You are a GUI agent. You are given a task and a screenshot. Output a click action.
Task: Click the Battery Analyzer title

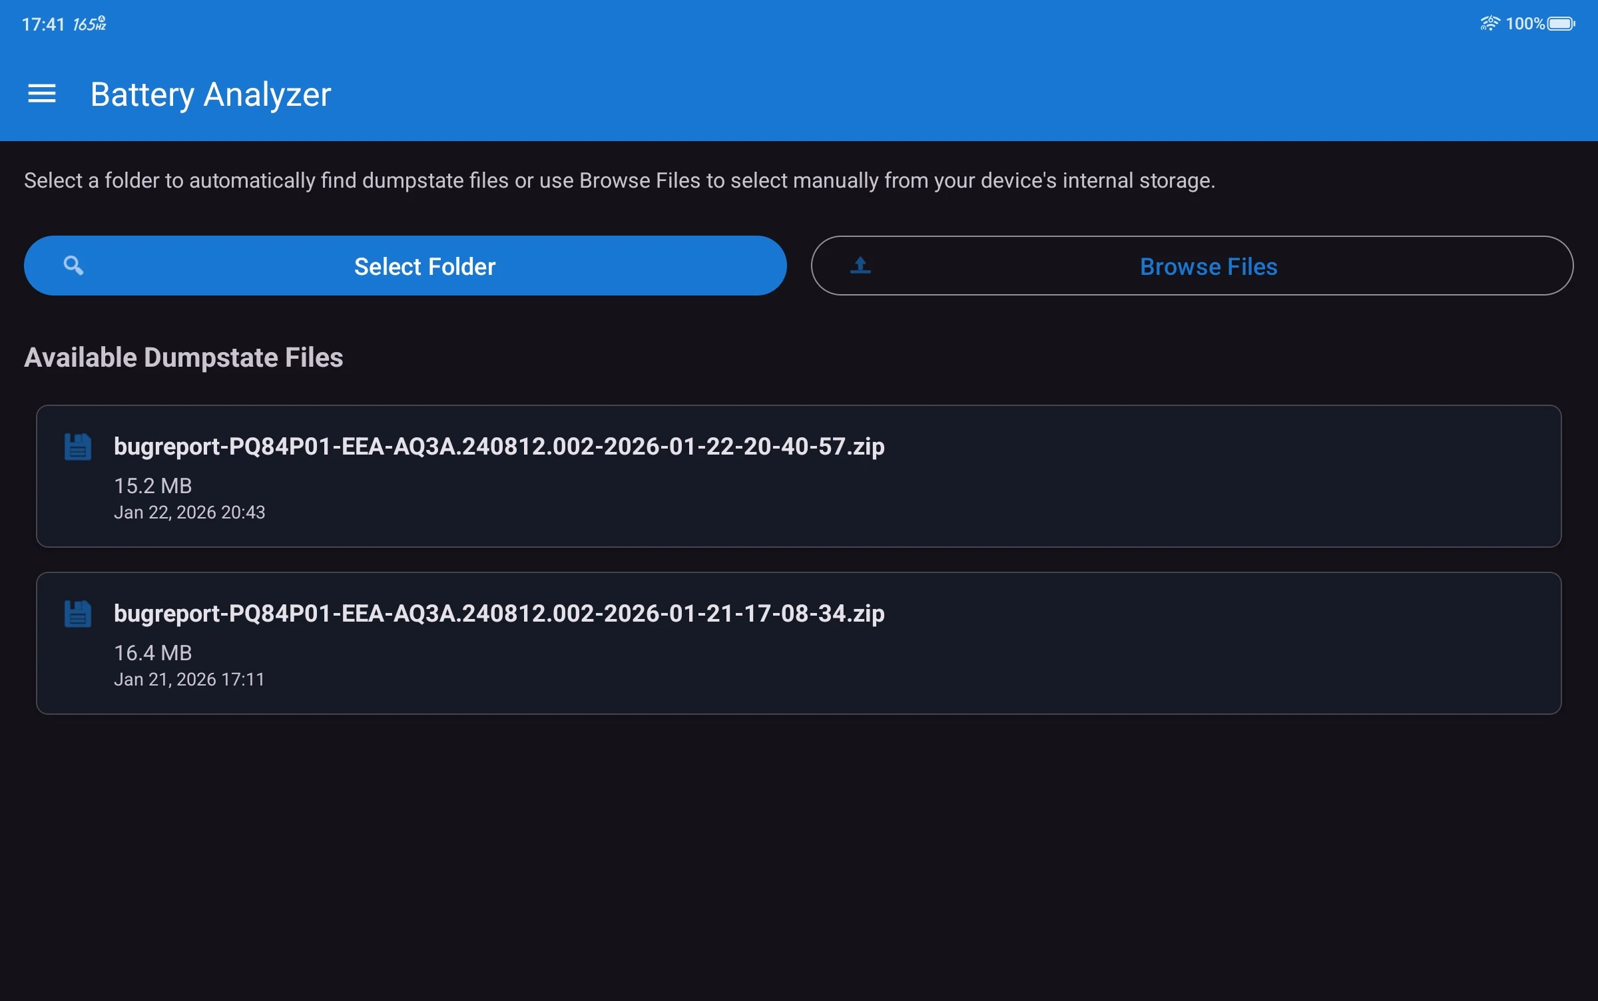[210, 95]
